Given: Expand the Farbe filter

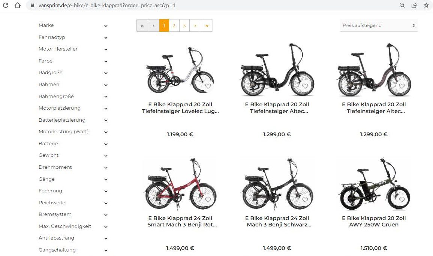Looking at the screenshot, I should point(73,61).
